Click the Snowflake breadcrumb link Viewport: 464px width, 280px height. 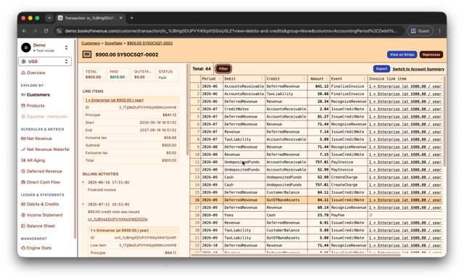(113, 44)
